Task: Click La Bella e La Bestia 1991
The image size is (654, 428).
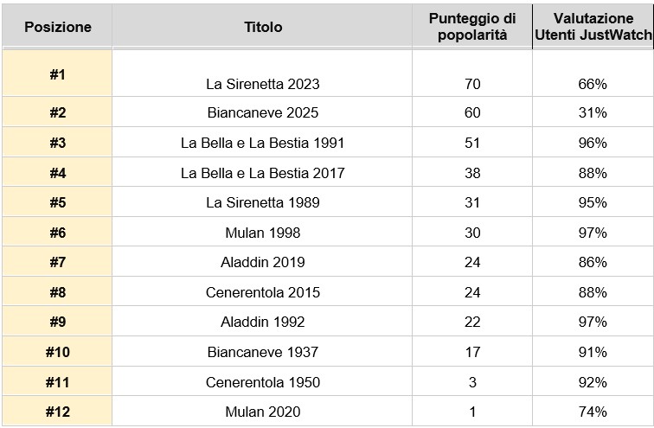Action: click(x=262, y=143)
